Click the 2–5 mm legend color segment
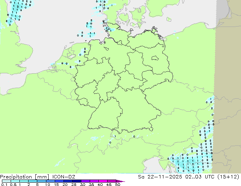 point(33,181)
